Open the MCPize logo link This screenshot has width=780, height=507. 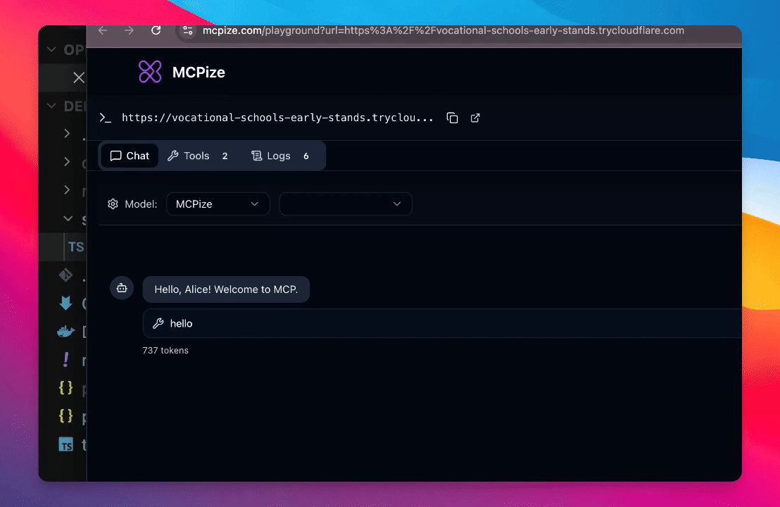pyautogui.click(x=150, y=72)
